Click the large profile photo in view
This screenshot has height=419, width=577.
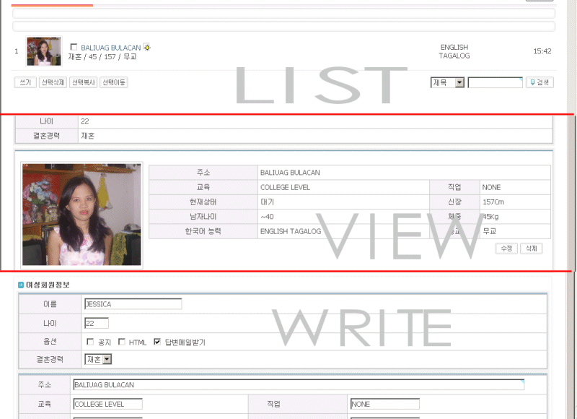click(x=82, y=215)
